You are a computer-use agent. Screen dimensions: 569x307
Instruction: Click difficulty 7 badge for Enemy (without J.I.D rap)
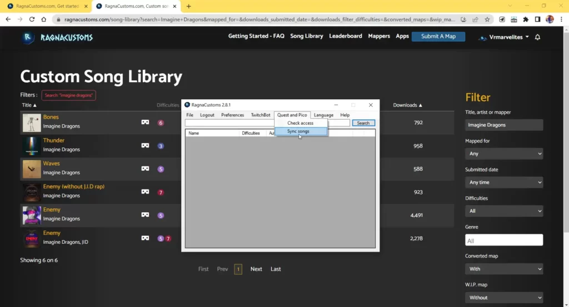pos(161,192)
